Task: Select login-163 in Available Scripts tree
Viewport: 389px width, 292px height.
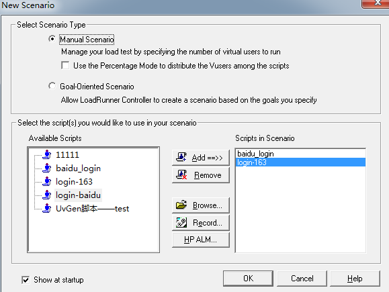Action: pyautogui.click(x=74, y=182)
